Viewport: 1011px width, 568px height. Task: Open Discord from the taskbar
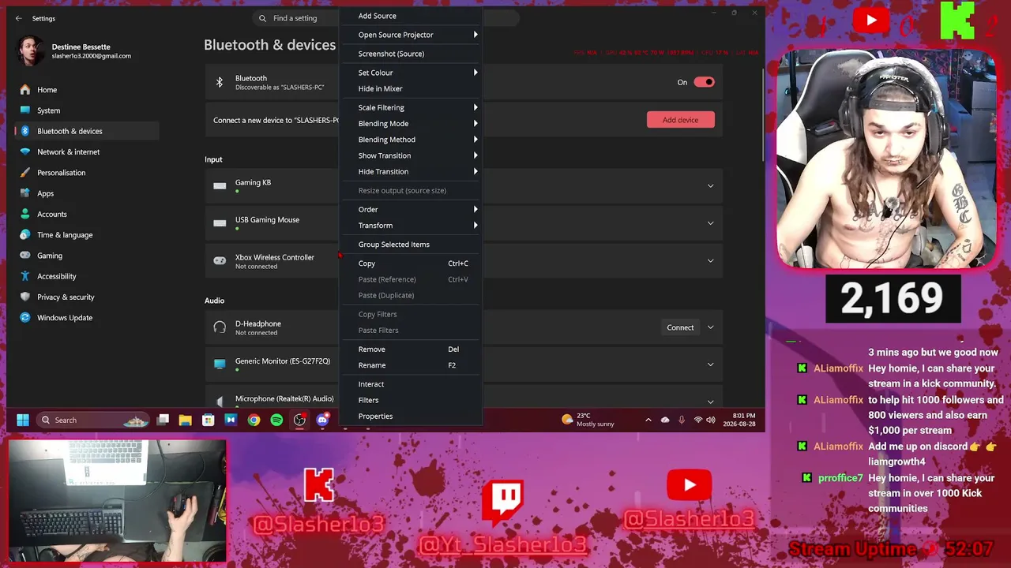point(322,420)
